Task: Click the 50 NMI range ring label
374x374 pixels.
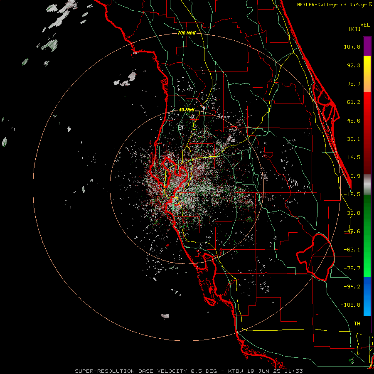Action: (187, 110)
